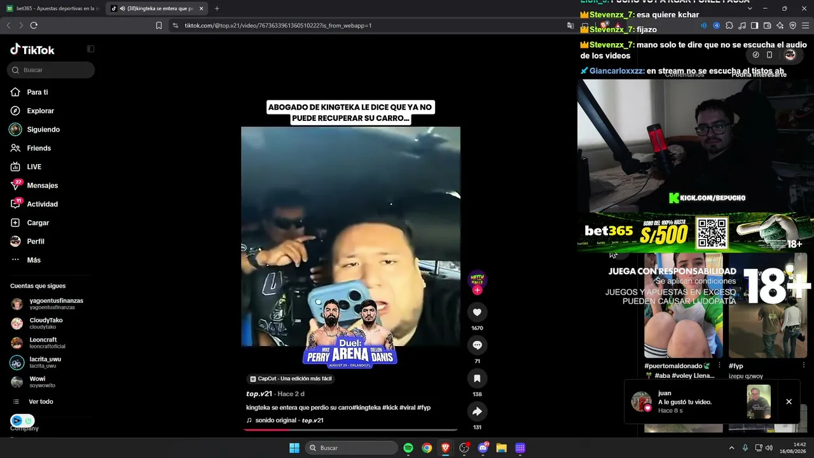
Task: Click the CapCut edición más fácil tag
Action: (291, 378)
